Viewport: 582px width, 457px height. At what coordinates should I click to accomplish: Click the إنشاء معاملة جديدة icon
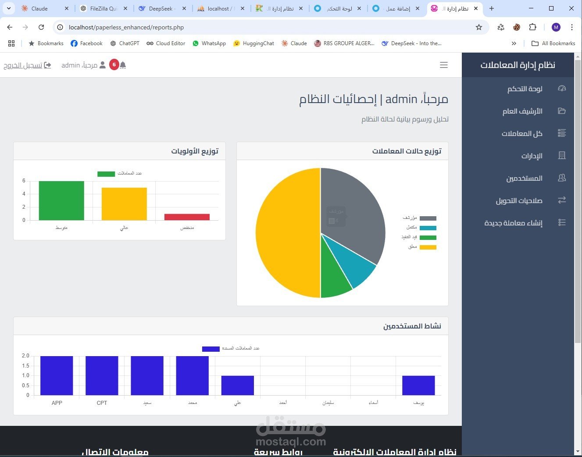[562, 222]
